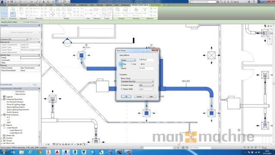Open the System Inspector tool
Viewport: 275px width, 155px height.
(117, 12)
